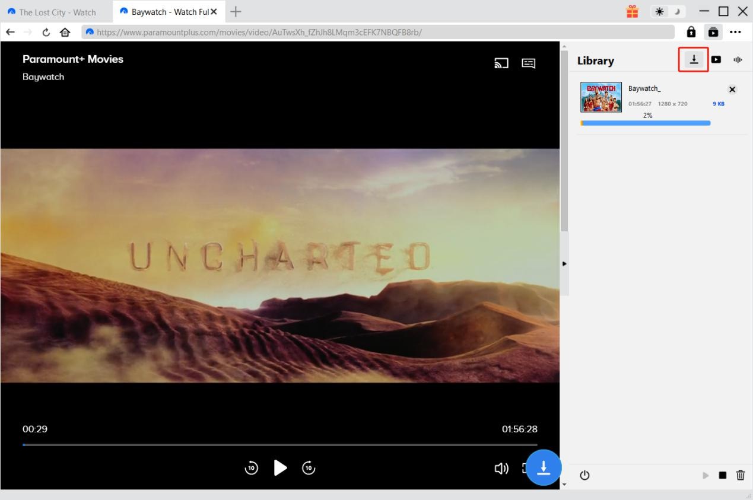The image size is (753, 500).
Task: Cast the Baywatch video with the cast icon
Action: pyautogui.click(x=501, y=63)
